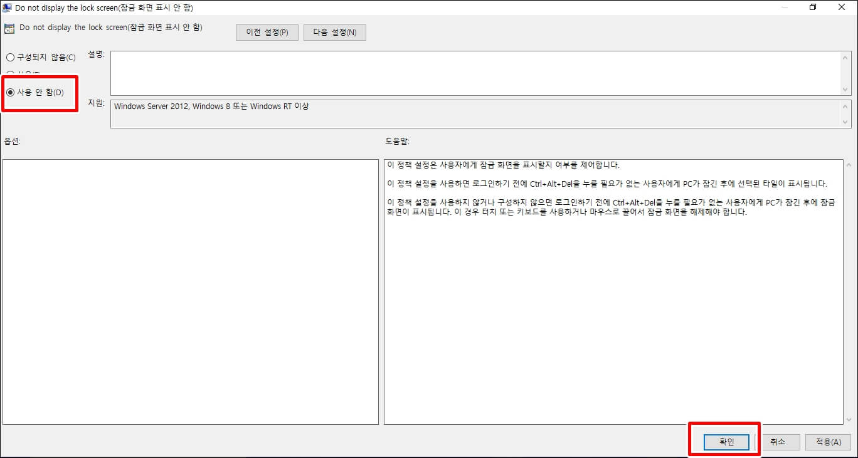Image resolution: width=858 pixels, height=458 pixels.
Task: Click the 'Windows Server 2012, Windows 8' support text
Action: 211,107
